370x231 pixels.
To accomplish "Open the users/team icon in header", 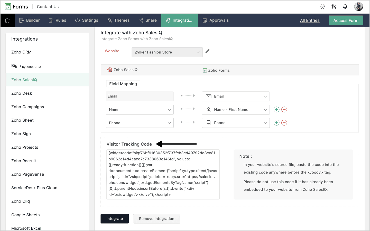I will (x=323, y=7).
